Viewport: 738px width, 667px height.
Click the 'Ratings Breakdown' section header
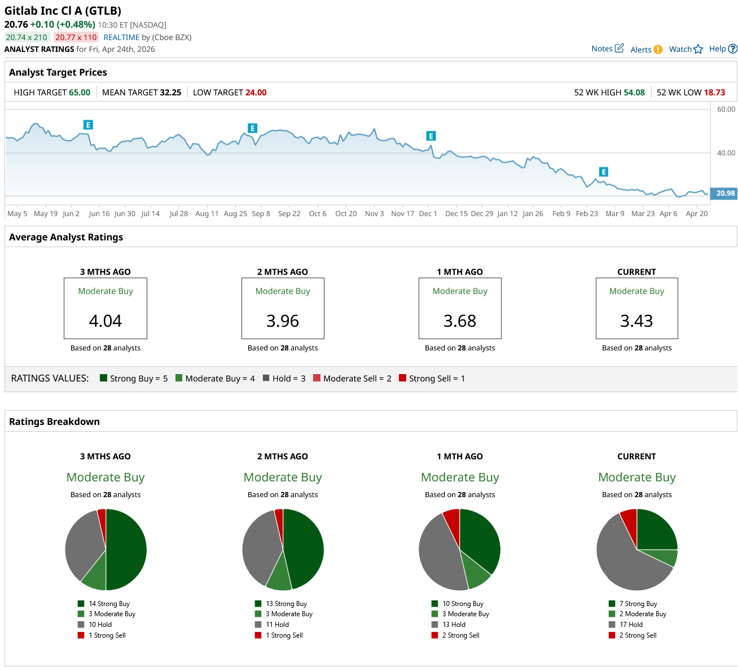(x=54, y=422)
